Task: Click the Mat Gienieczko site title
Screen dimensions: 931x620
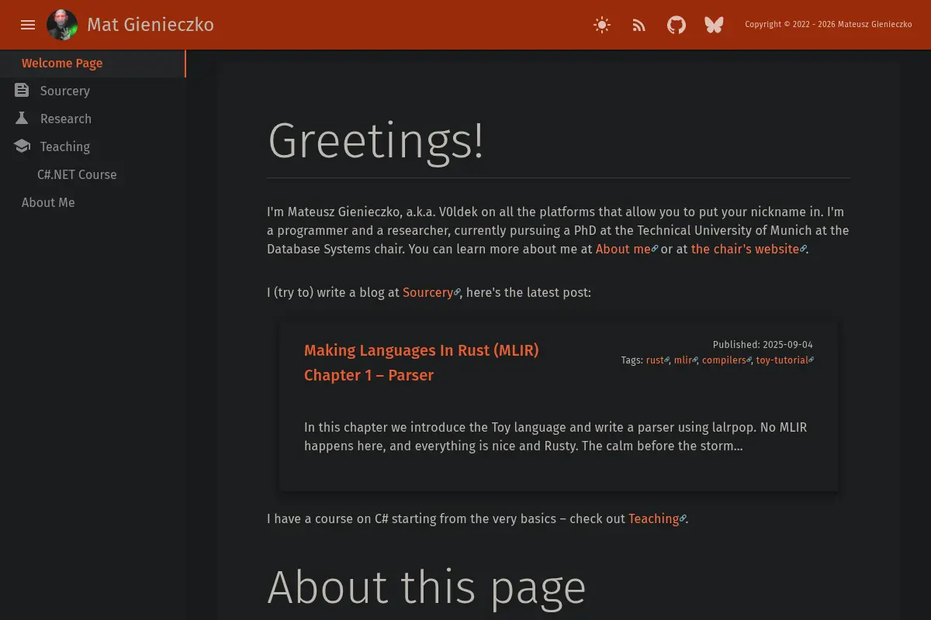Action: pyautogui.click(x=151, y=25)
